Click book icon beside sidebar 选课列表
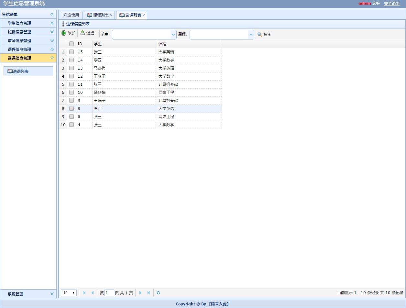The image size is (406, 308). [x=10, y=71]
